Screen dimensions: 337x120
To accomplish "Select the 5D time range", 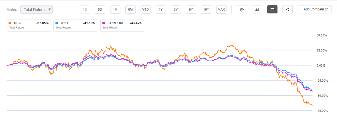I will click(x=100, y=10).
